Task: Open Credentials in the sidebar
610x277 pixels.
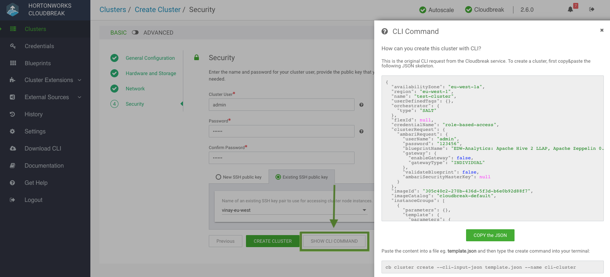Action: [39, 46]
